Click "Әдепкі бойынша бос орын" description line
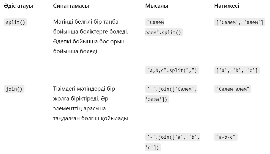The image size is (270, 154). (x=89, y=41)
